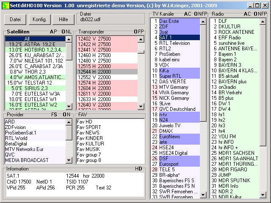Toggle the P option in Transponder header
This screenshot has height=203, width=271.
[x=142, y=32]
